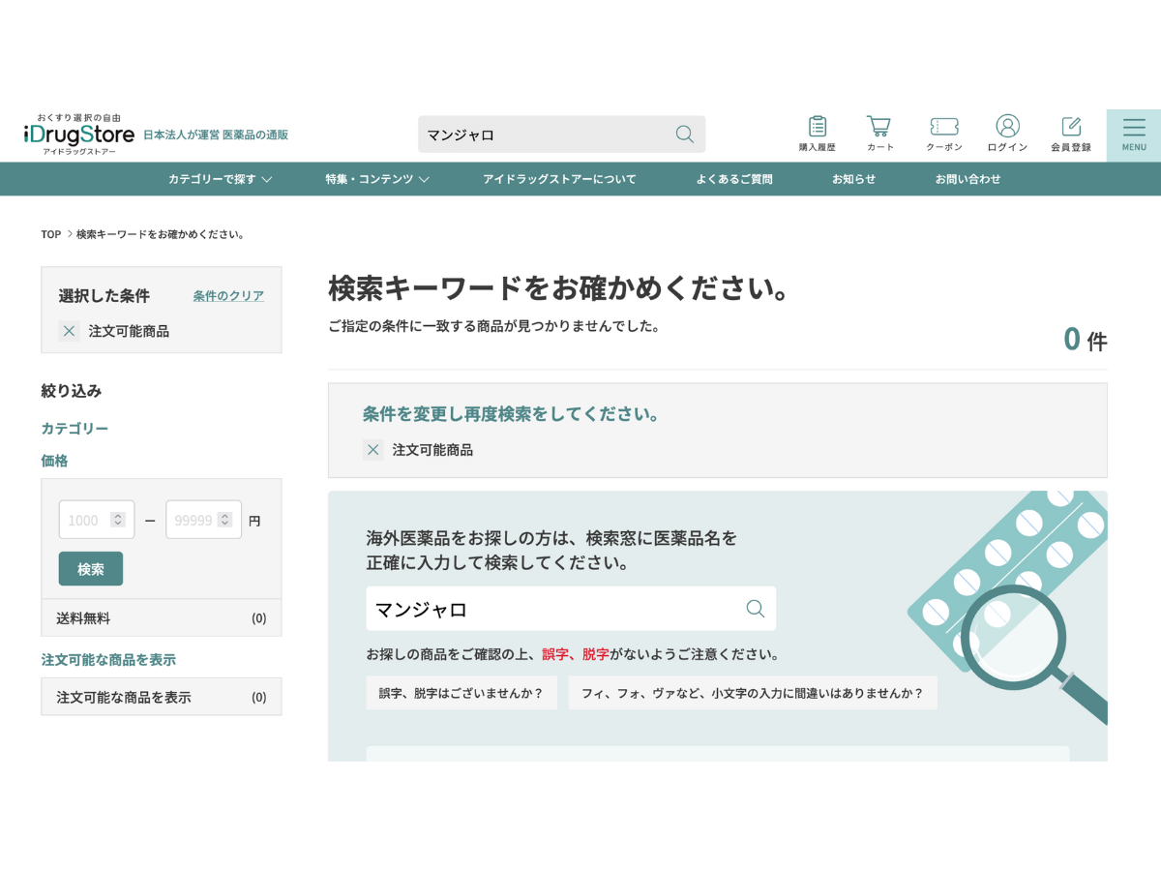Open the coupon (クーポン) icon
This screenshot has height=871, width=1161.
[944, 135]
